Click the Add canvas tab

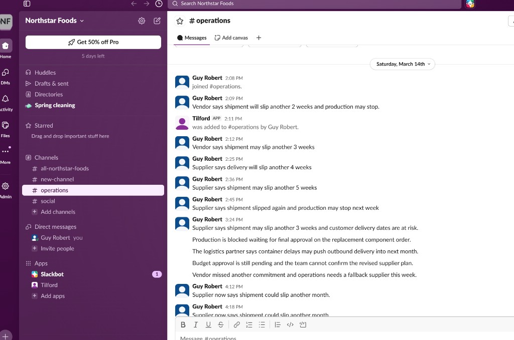click(x=231, y=38)
